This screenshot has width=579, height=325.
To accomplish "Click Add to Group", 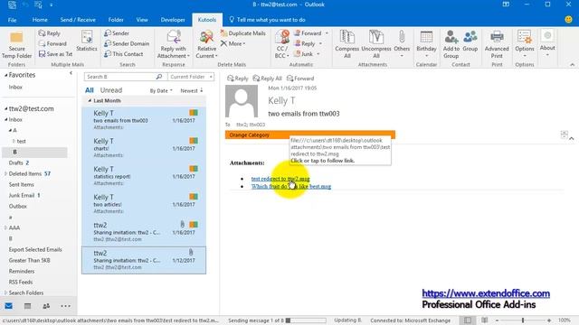I will [x=451, y=44].
